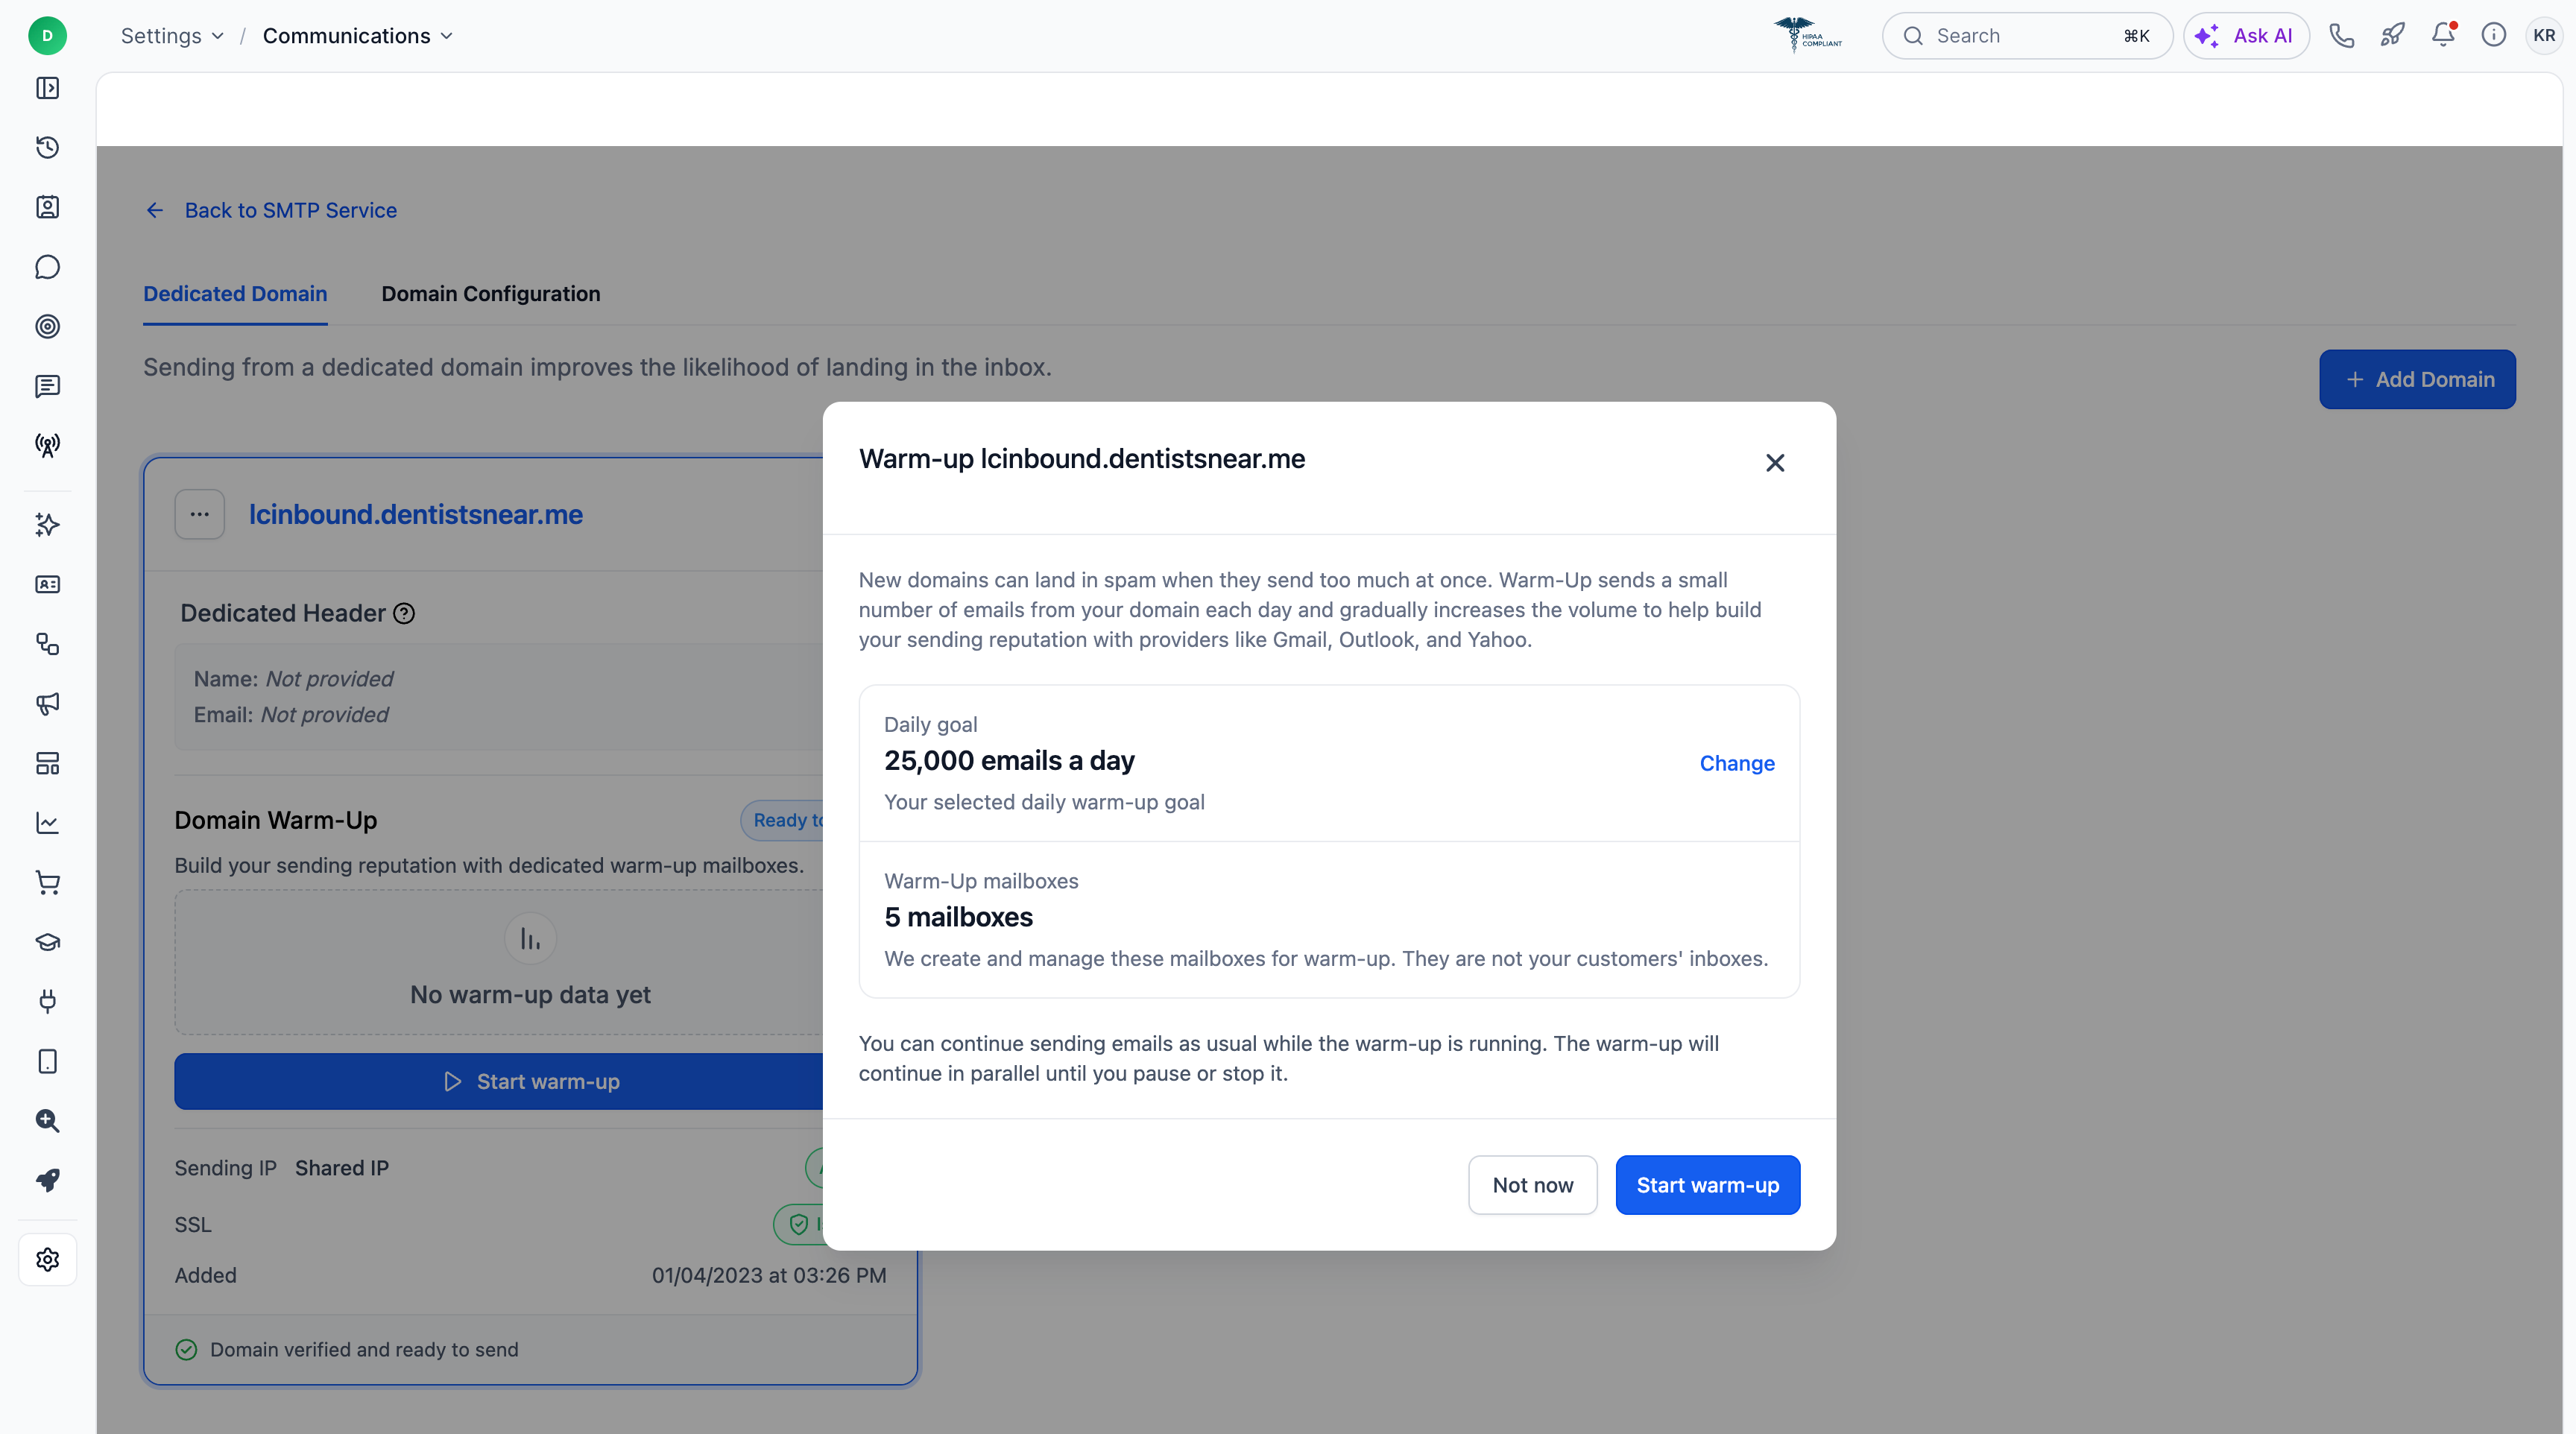
Task: Choose Not now in the dialog
Action: 1532,1185
